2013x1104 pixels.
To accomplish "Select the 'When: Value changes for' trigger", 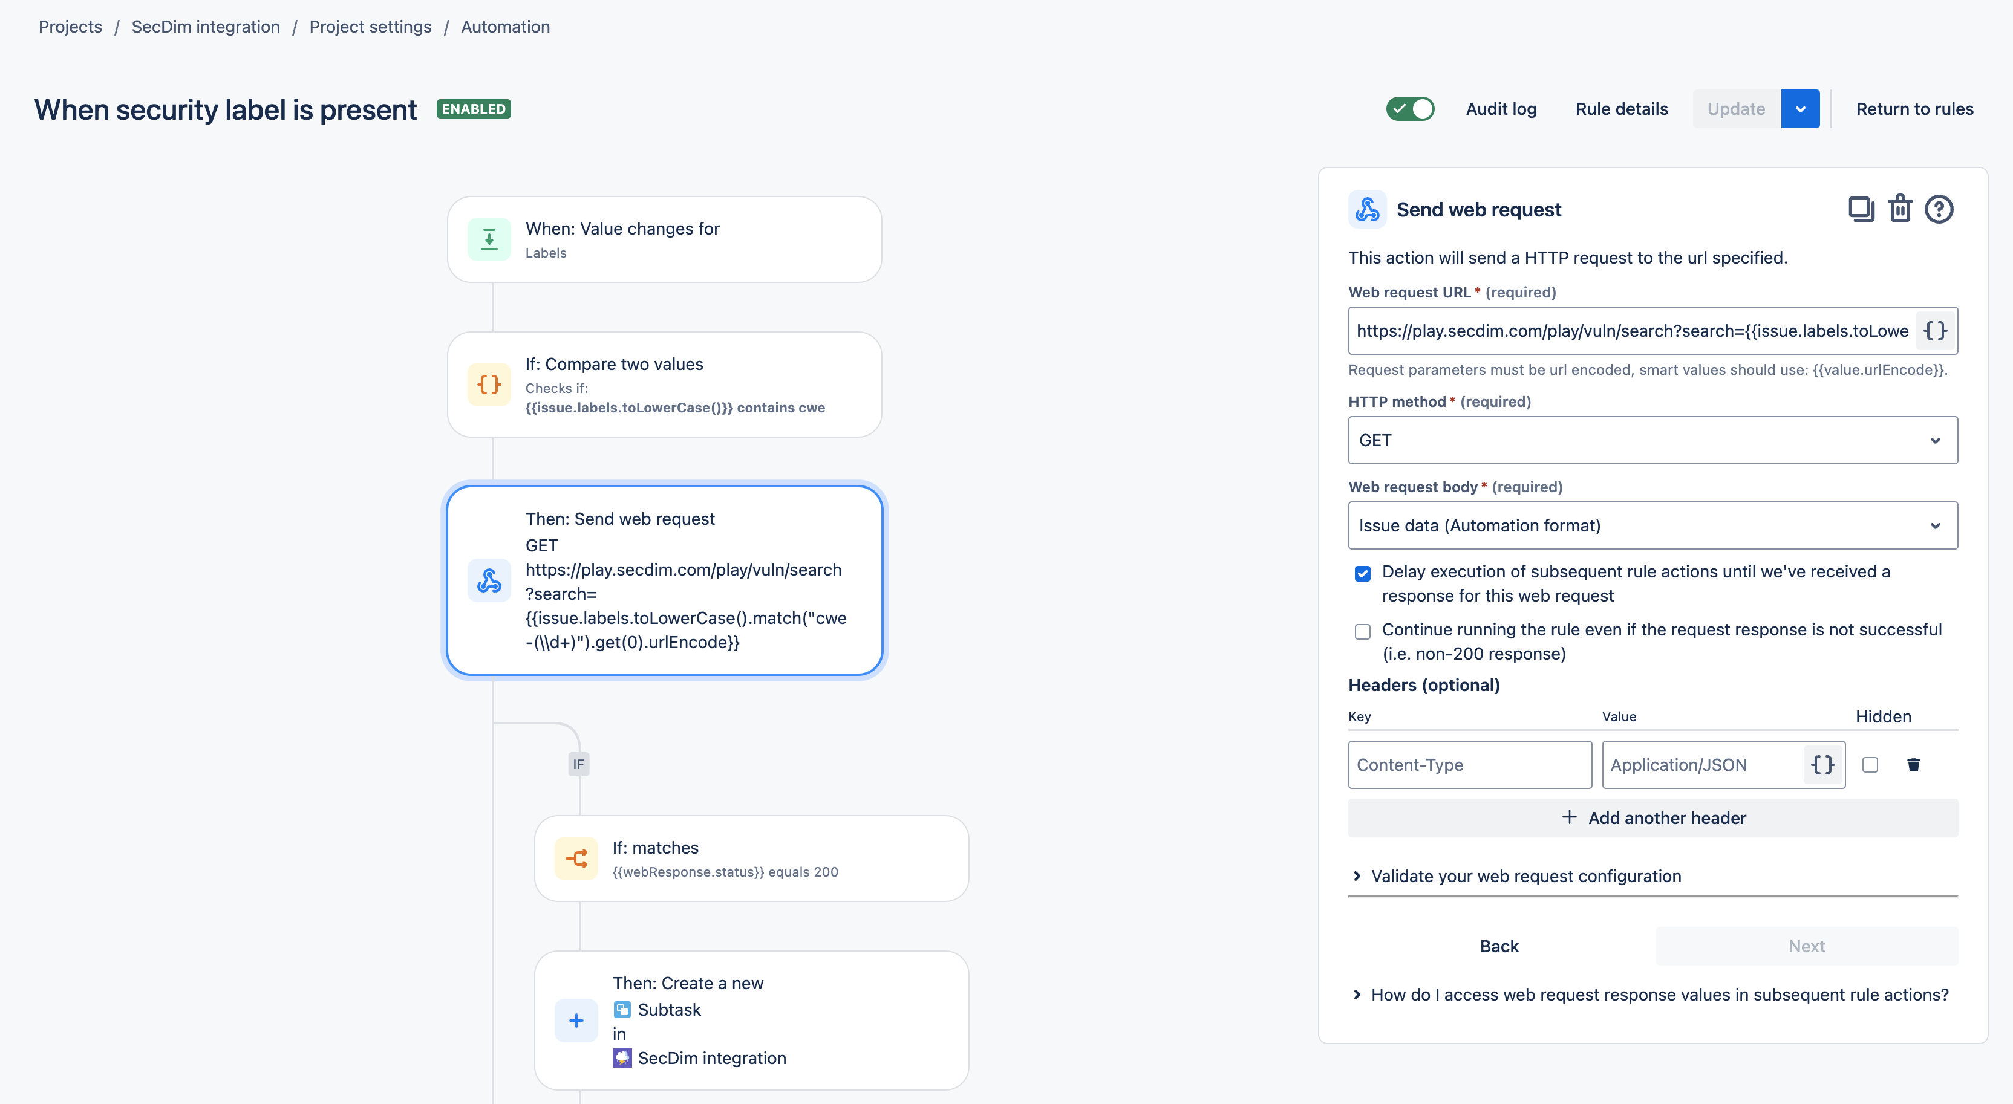I will [664, 238].
